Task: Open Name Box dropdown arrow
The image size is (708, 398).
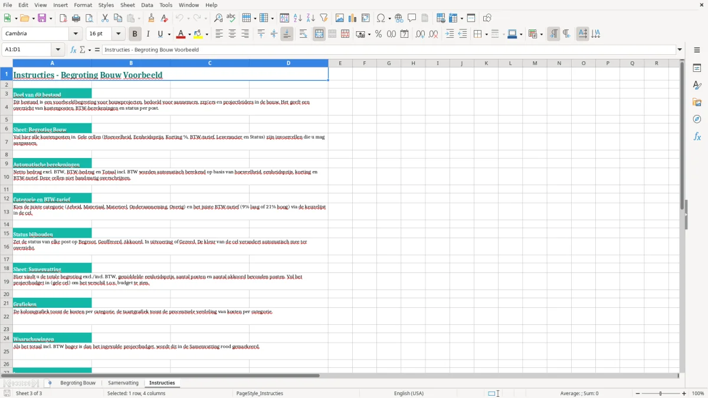Action: pyautogui.click(x=58, y=50)
